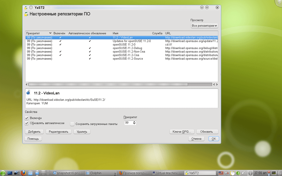282x176 pixels.
Task: Click autoupdate checkmark of Updates for openSUSE row
Action: pos(90,41)
